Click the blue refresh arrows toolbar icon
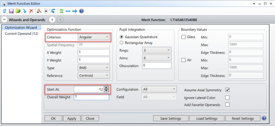275x126 pixels. (x=5, y=11)
